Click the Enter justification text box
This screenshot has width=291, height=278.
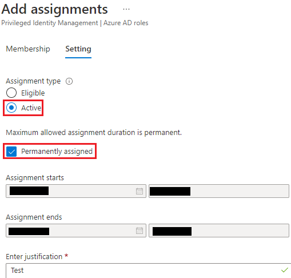[149, 271]
